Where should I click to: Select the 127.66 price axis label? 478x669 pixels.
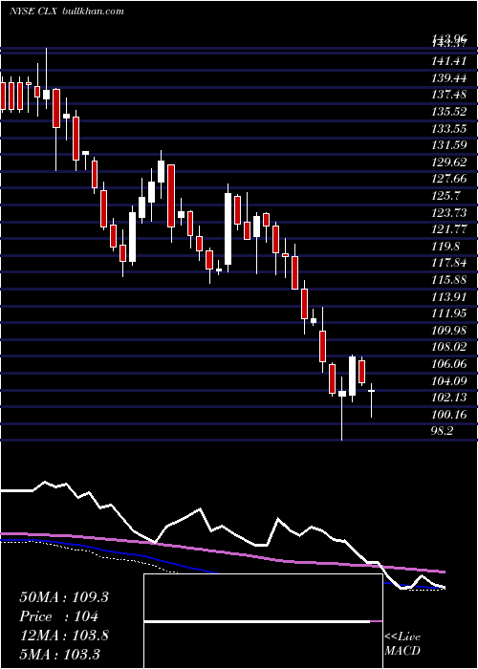pos(448,179)
